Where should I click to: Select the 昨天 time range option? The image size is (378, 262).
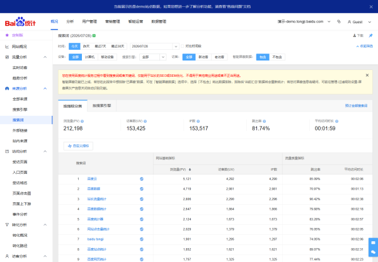[x=86, y=46]
